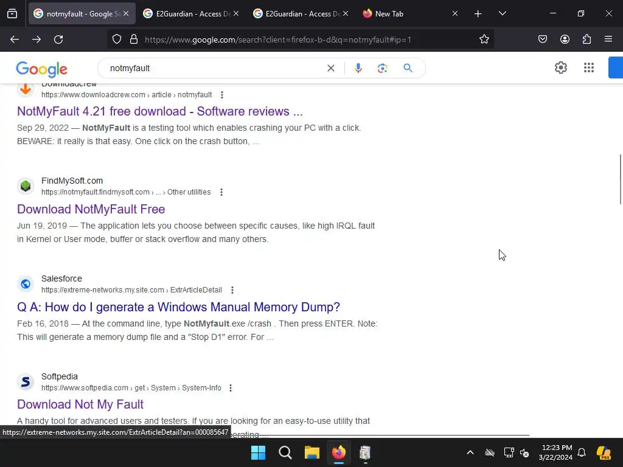Start Google voice search microphone

point(358,68)
